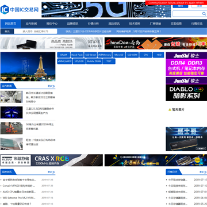This screenshot has width=207, height=207.
Task: Open the 厂商链接 nav tab
Action: click(155, 24)
